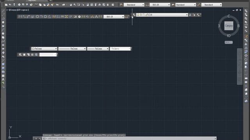Click the С (north) compass label on ViewCube
This screenshot has width=250, height=140.
(229, 16)
